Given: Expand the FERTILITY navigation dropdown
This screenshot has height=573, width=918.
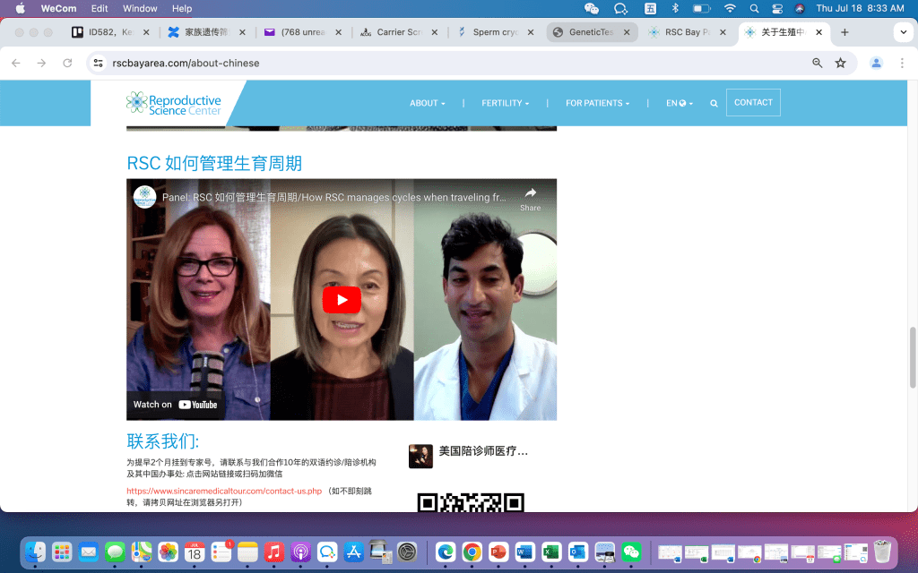Looking at the screenshot, I should tap(505, 103).
